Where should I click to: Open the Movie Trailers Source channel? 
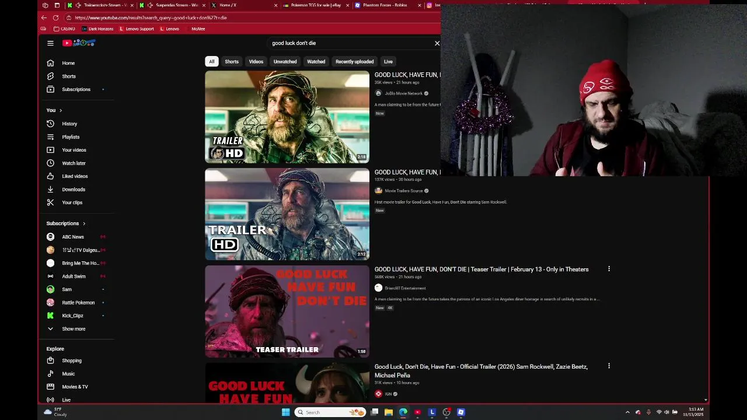[403, 191]
